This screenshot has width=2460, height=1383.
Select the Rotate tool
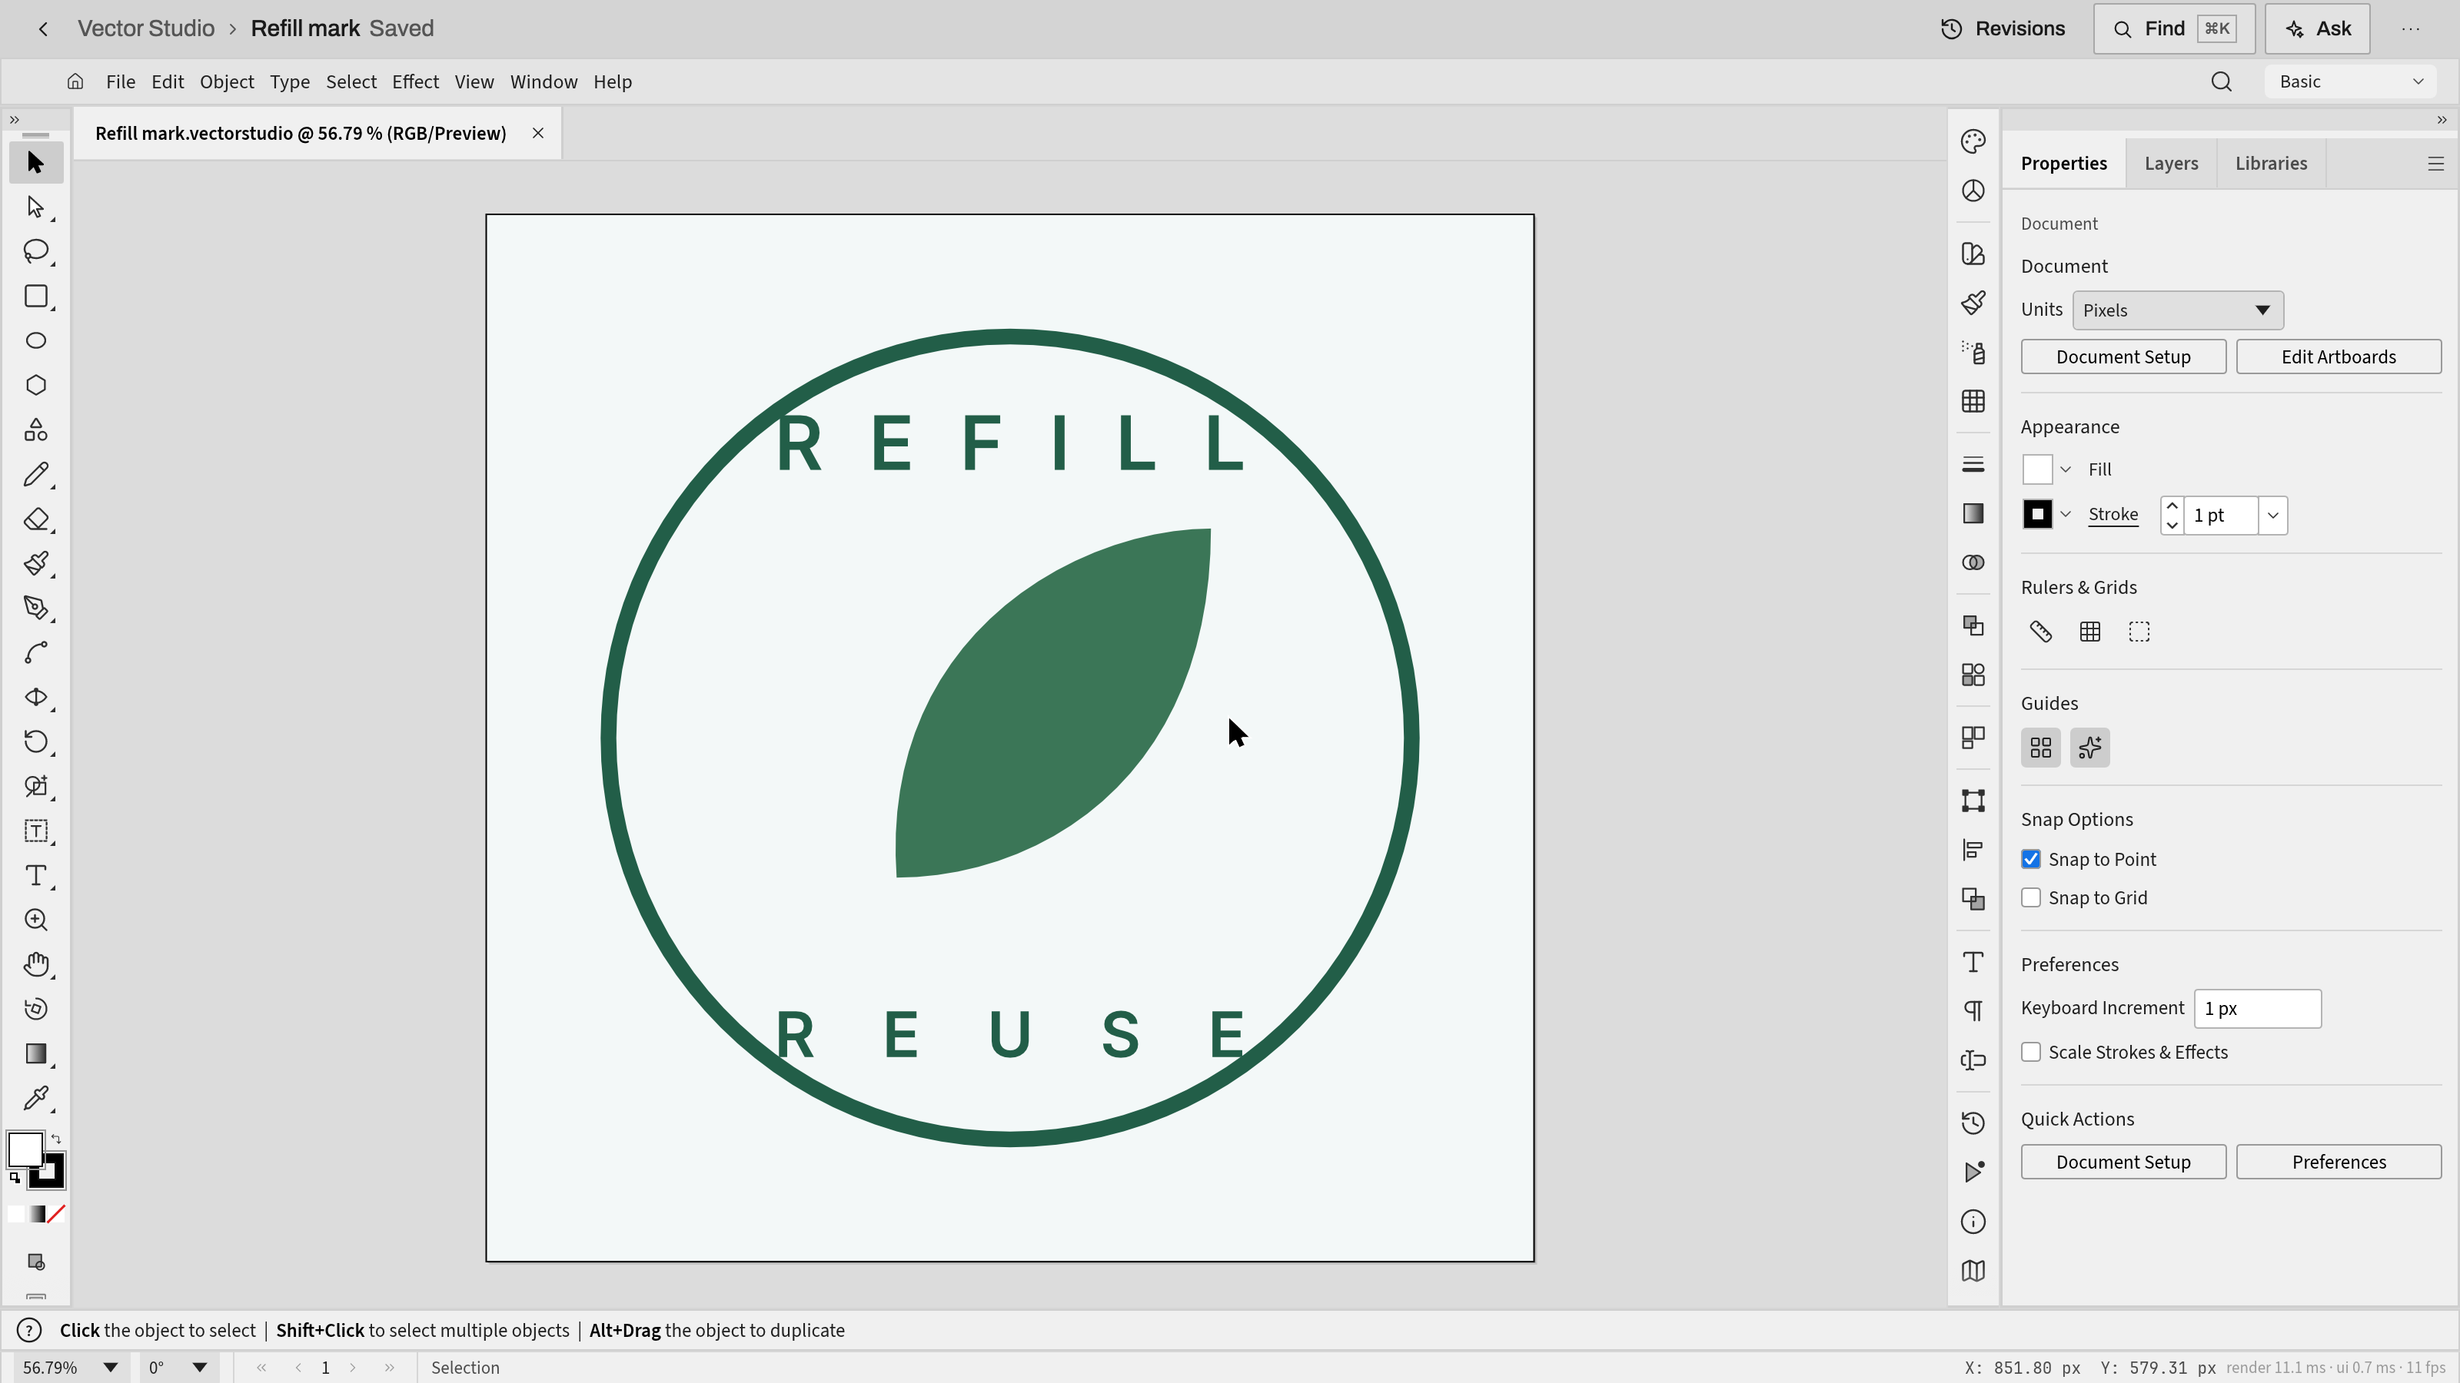(35, 741)
